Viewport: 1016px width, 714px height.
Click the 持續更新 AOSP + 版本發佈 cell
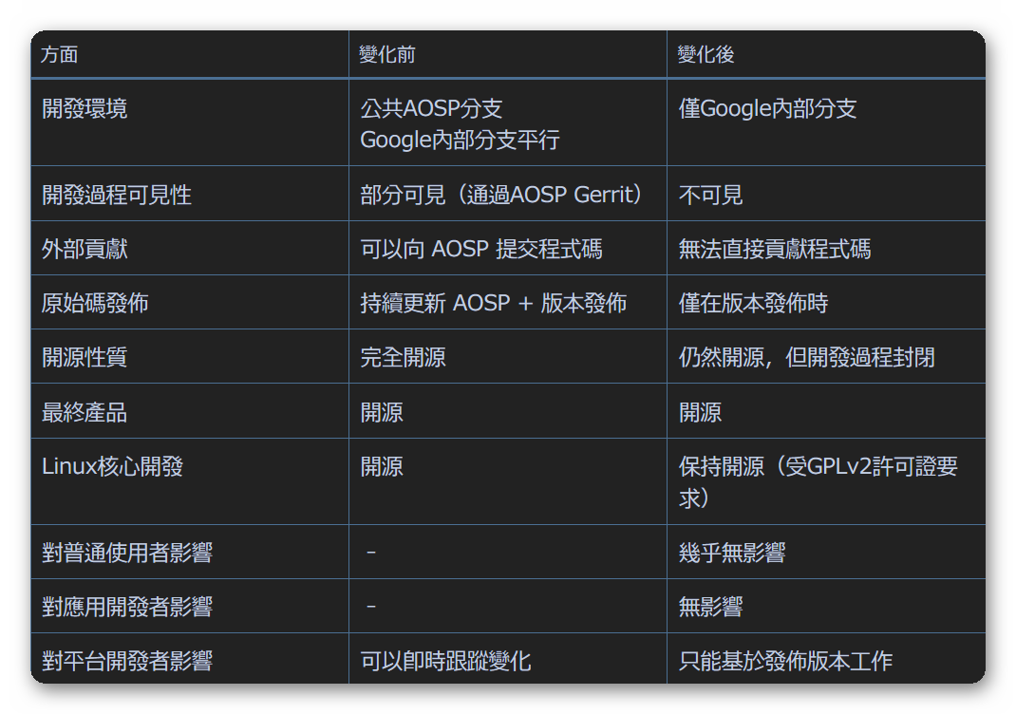pyautogui.click(x=494, y=303)
